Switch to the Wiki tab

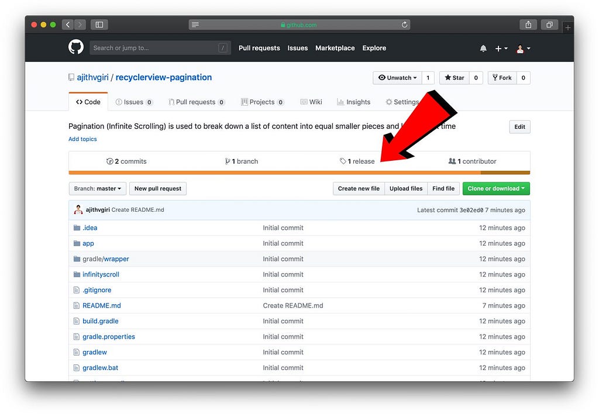click(311, 102)
